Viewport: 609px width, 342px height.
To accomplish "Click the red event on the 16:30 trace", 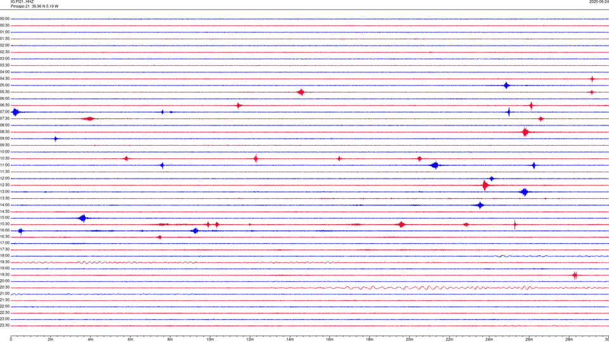I will click(x=159, y=237).
